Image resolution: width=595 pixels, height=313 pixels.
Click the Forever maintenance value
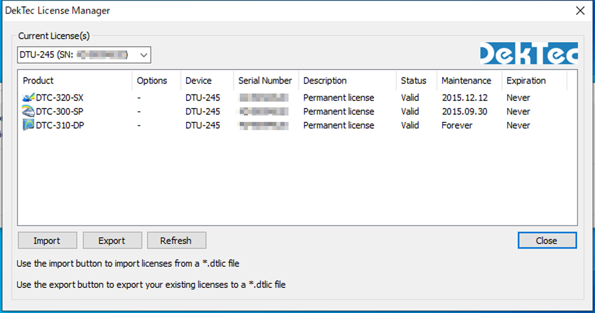pyautogui.click(x=457, y=126)
